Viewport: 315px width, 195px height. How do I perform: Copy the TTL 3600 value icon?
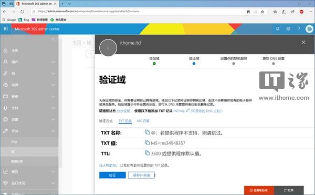point(147,153)
